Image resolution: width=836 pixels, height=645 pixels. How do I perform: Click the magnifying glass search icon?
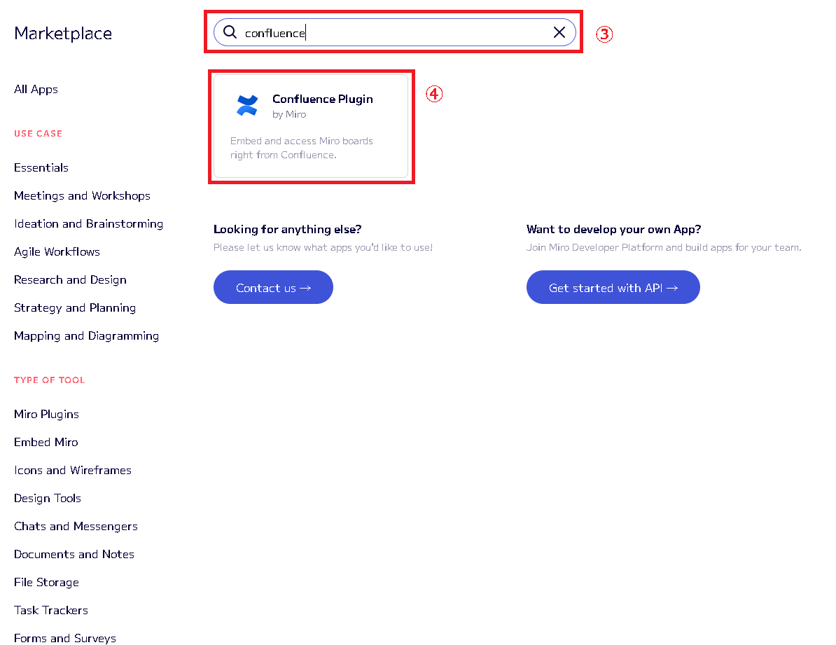(230, 32)
